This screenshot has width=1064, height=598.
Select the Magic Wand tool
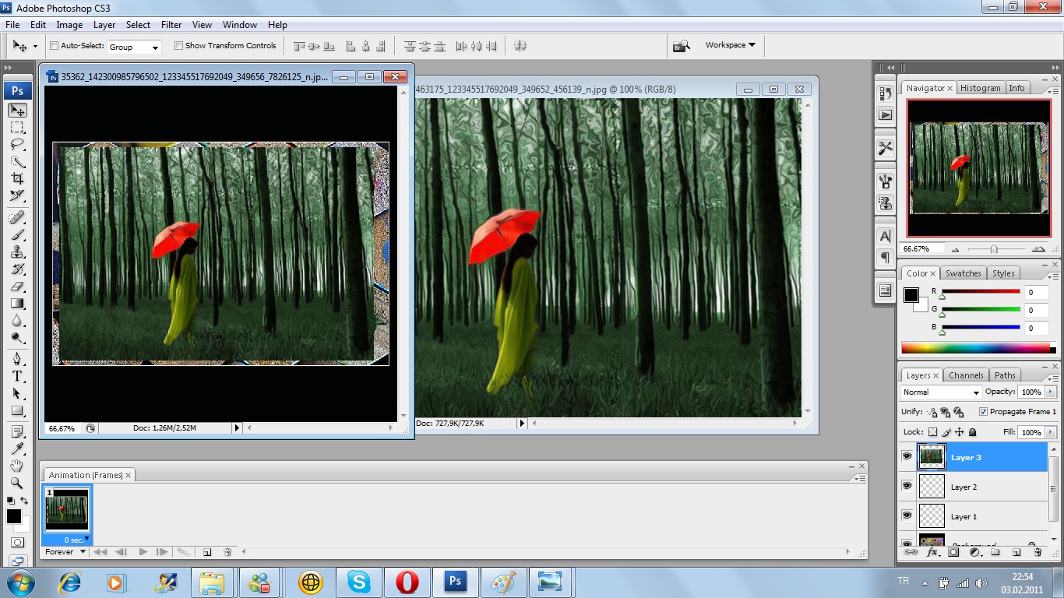[x=17, y=162]
